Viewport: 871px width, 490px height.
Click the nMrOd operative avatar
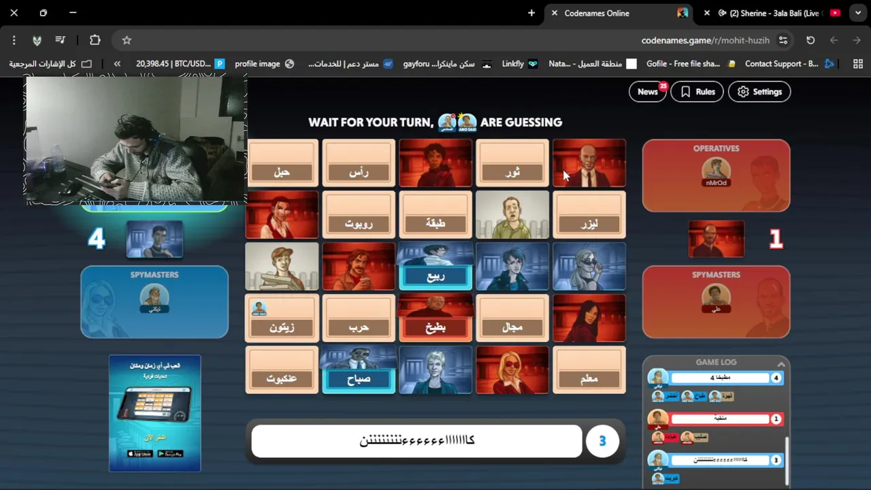[716, 170]
